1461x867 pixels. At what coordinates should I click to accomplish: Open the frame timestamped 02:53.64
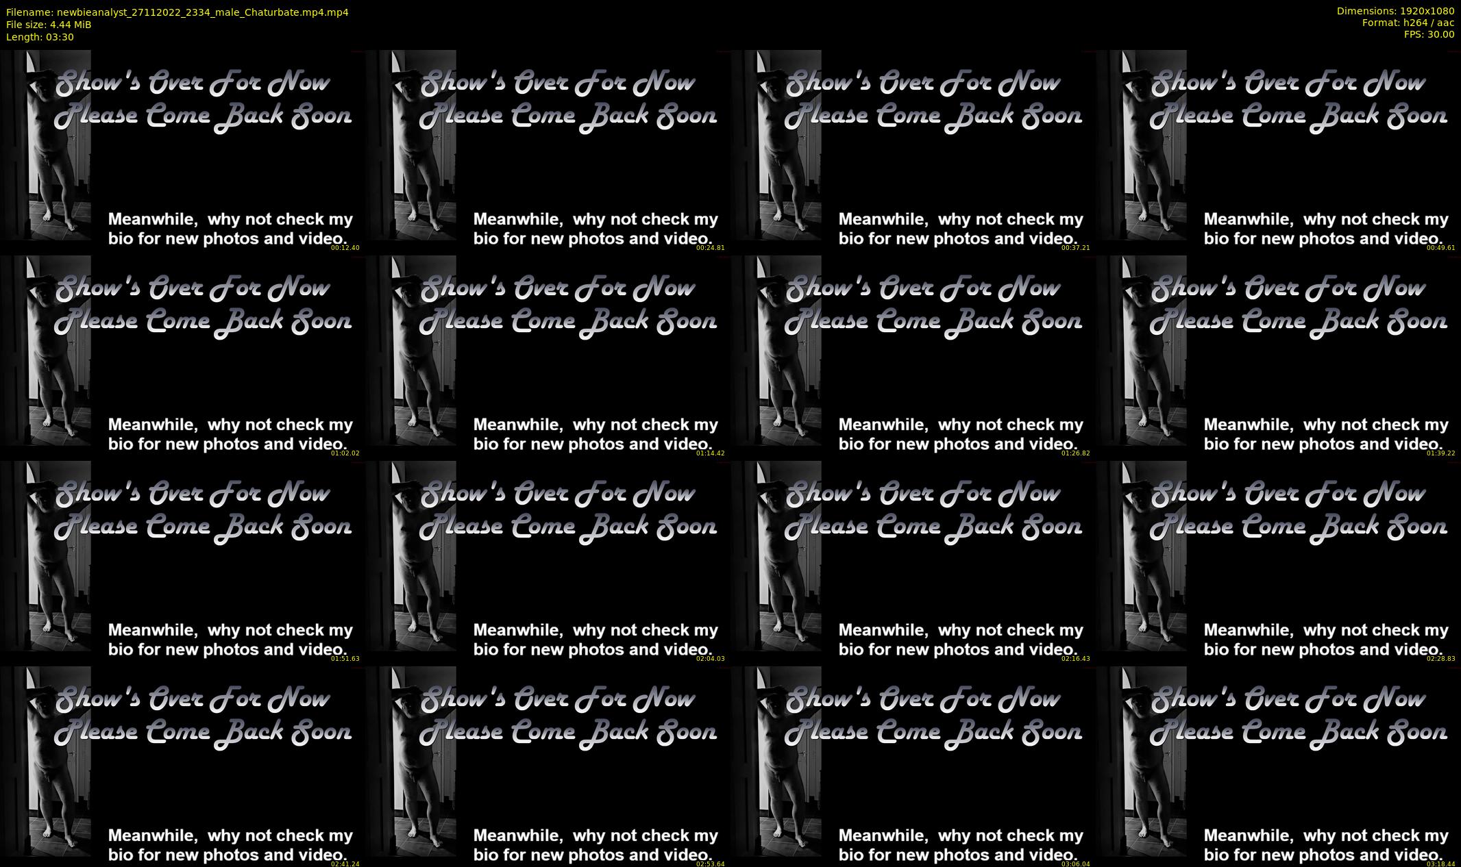point(547,767)
